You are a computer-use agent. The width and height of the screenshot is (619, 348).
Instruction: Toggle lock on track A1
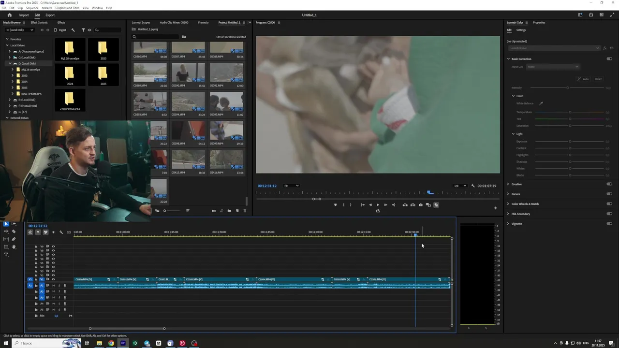pyautogui.click(x=36, y=286)
